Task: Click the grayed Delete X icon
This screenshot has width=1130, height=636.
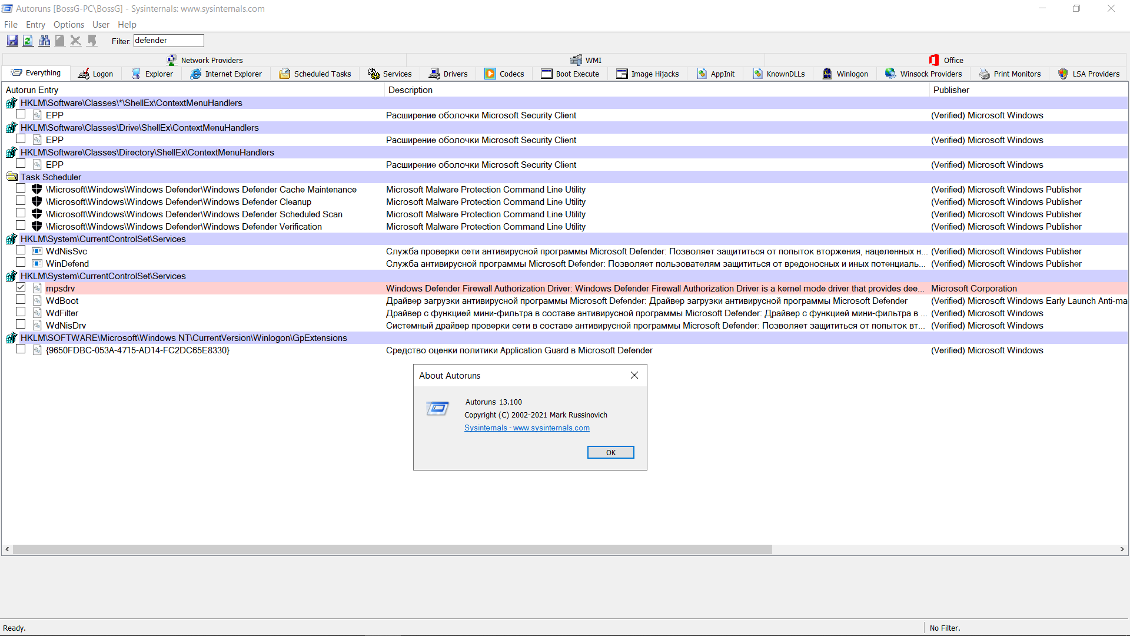Action: 75,41
